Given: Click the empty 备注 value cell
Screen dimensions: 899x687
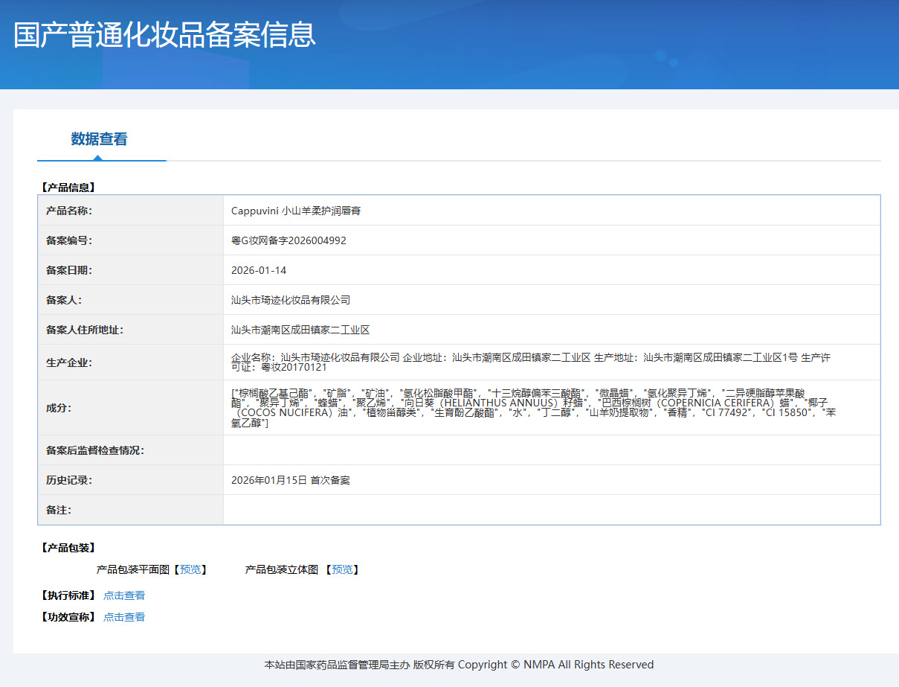Looking at the screenshot, I should click(551, 510).
